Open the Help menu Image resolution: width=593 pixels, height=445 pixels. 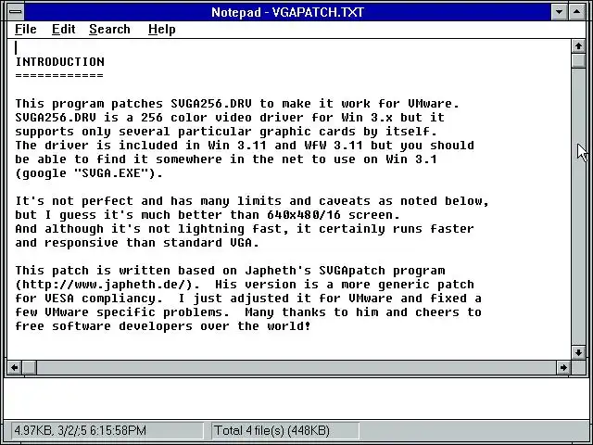click(x=162, y=29)
